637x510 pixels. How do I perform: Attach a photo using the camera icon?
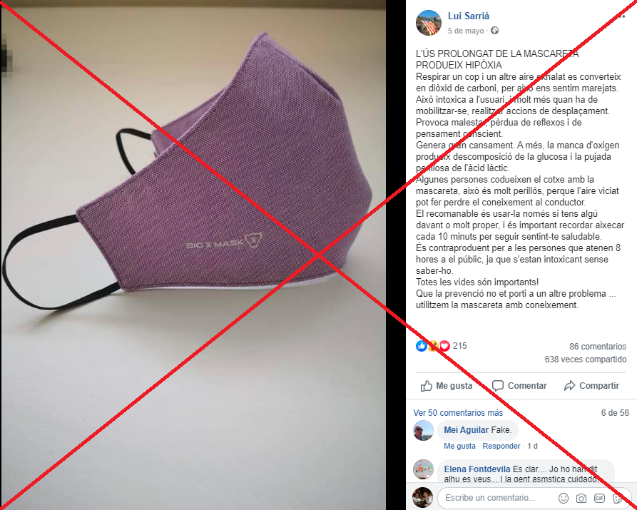[581, 498]
